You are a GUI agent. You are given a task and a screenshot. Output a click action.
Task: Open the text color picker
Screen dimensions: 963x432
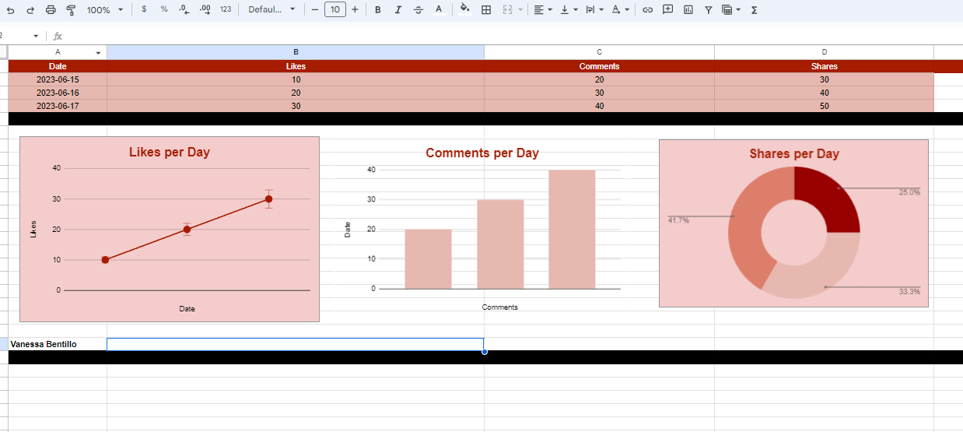click(x=439, y=10)
